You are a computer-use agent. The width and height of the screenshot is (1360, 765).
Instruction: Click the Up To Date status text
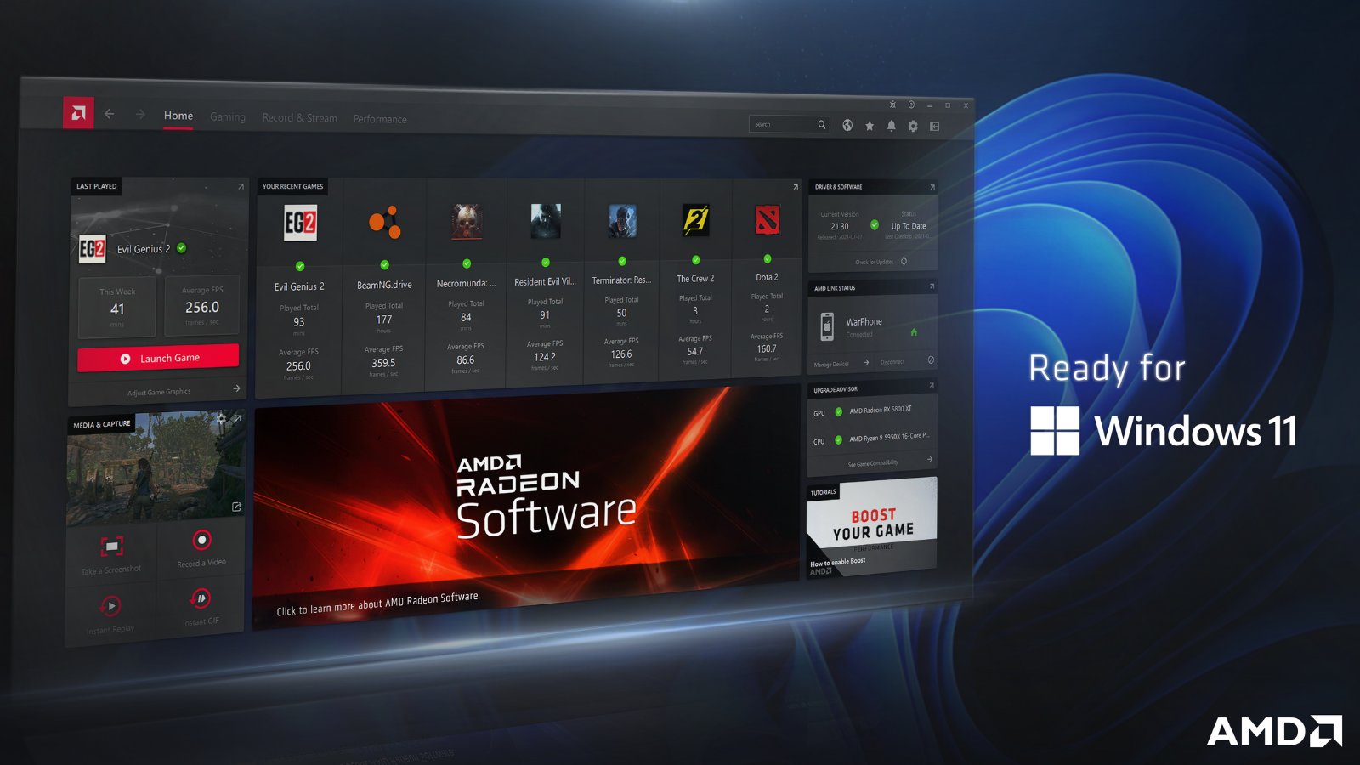click(x=909, y=226)
